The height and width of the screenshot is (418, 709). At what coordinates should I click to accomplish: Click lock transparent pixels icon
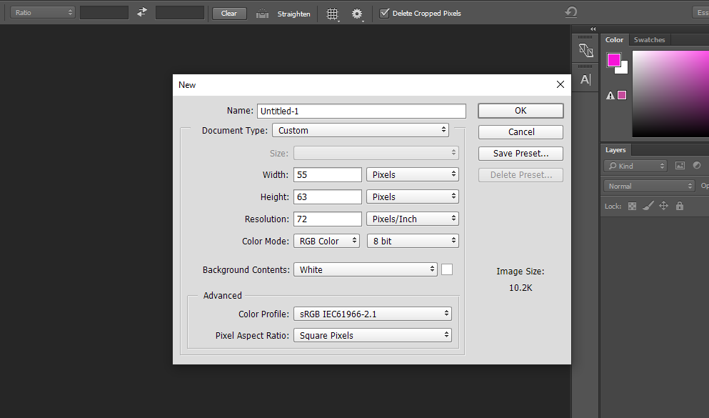click(632, 206)
